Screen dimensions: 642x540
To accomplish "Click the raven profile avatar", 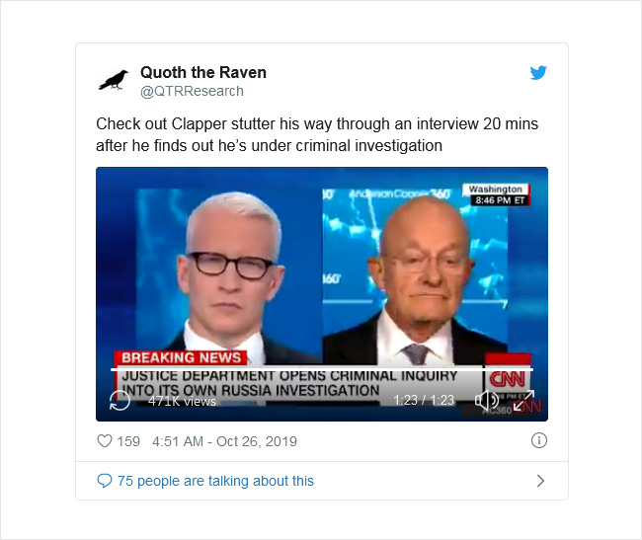I will [x=114, y=80].
